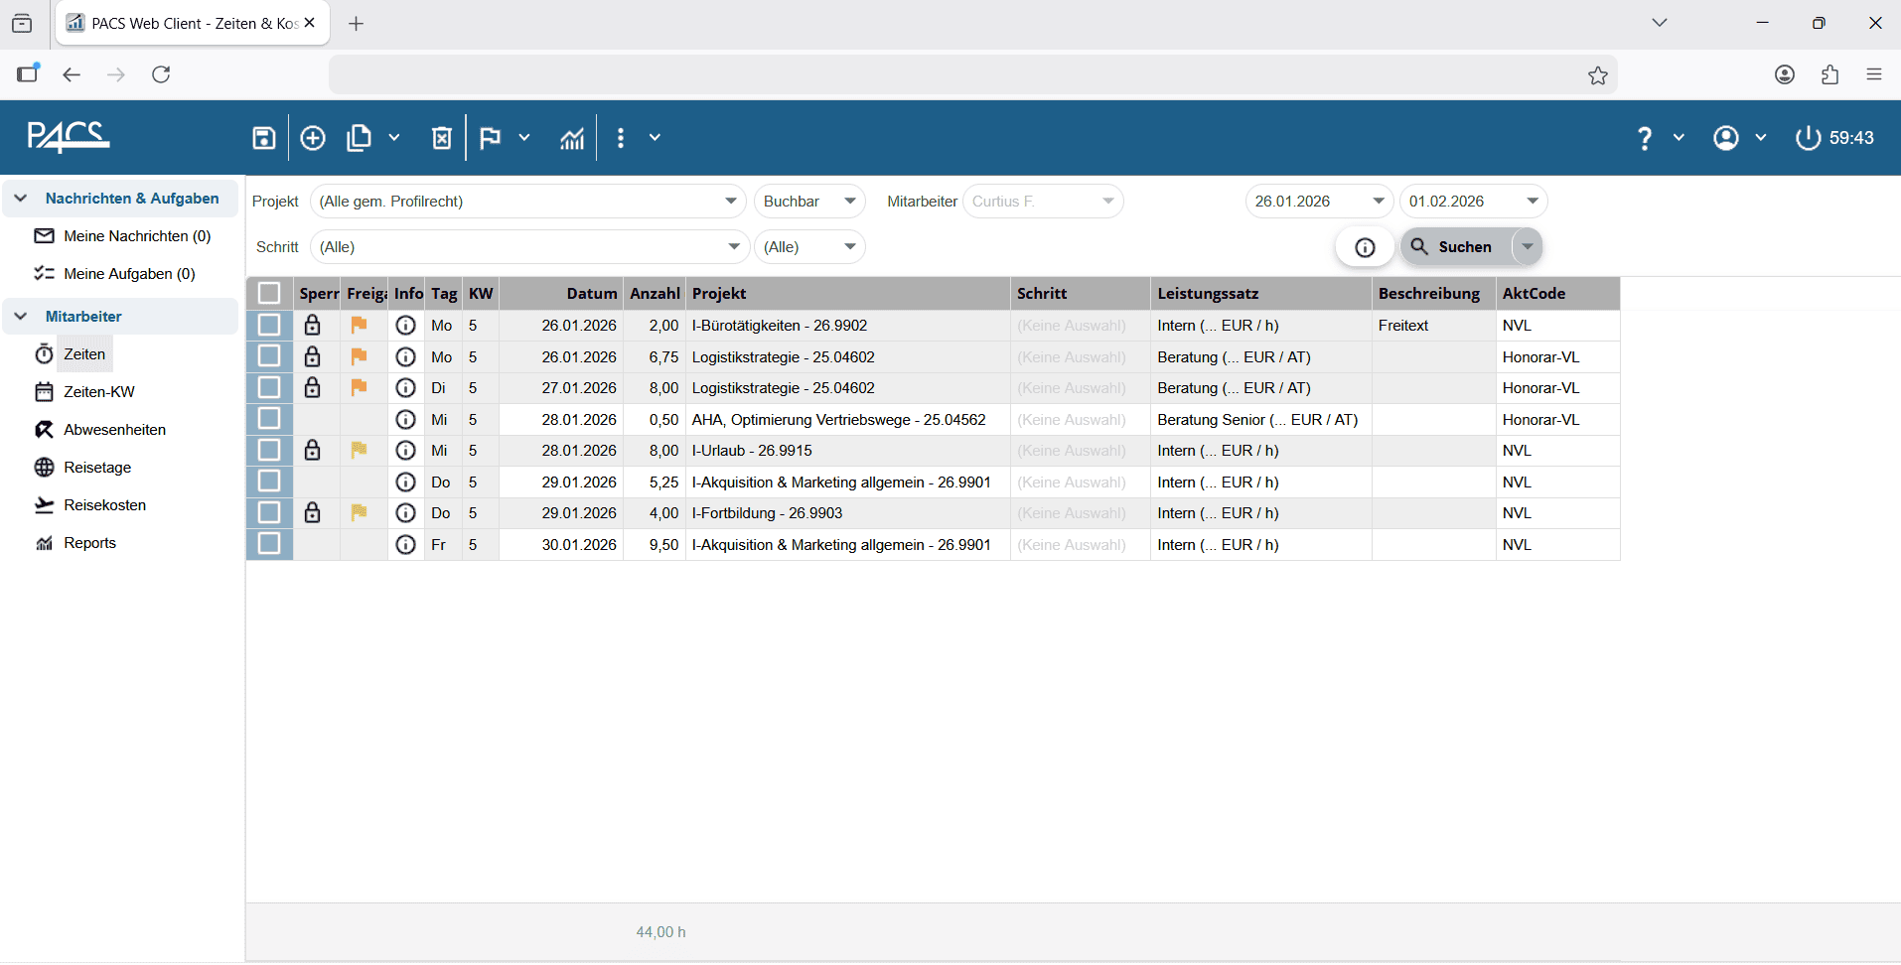The height and width of the screenshot is (965, 1901).
Task: Go to Reisekosten in sidebar
Action: coord(104,505)
